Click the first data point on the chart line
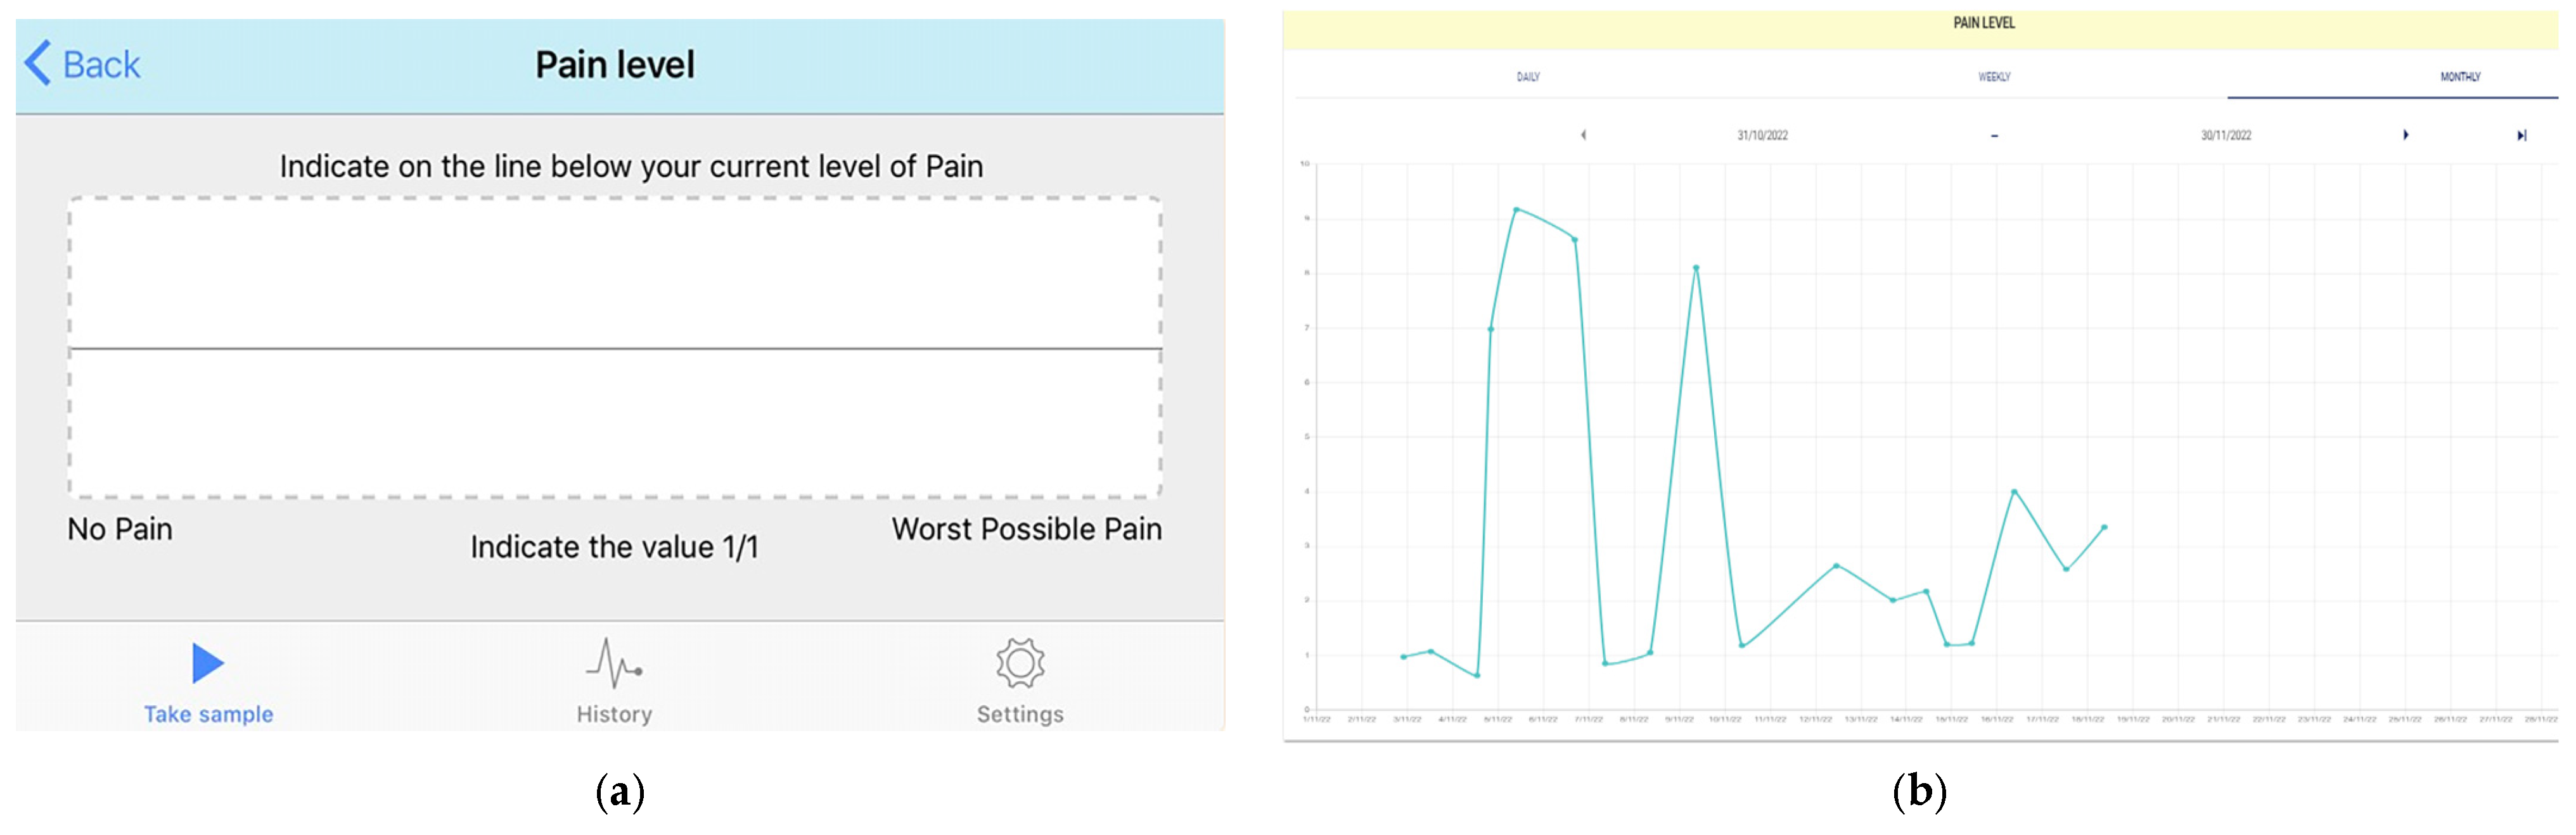 [1403, 657]
